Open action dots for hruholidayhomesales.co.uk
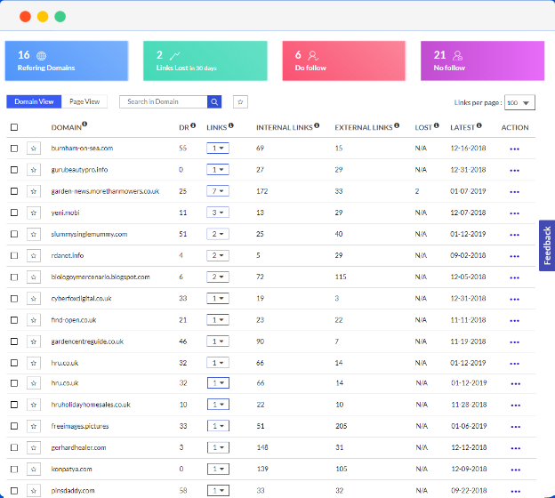 pyautogui.click(x=515, y=406)
